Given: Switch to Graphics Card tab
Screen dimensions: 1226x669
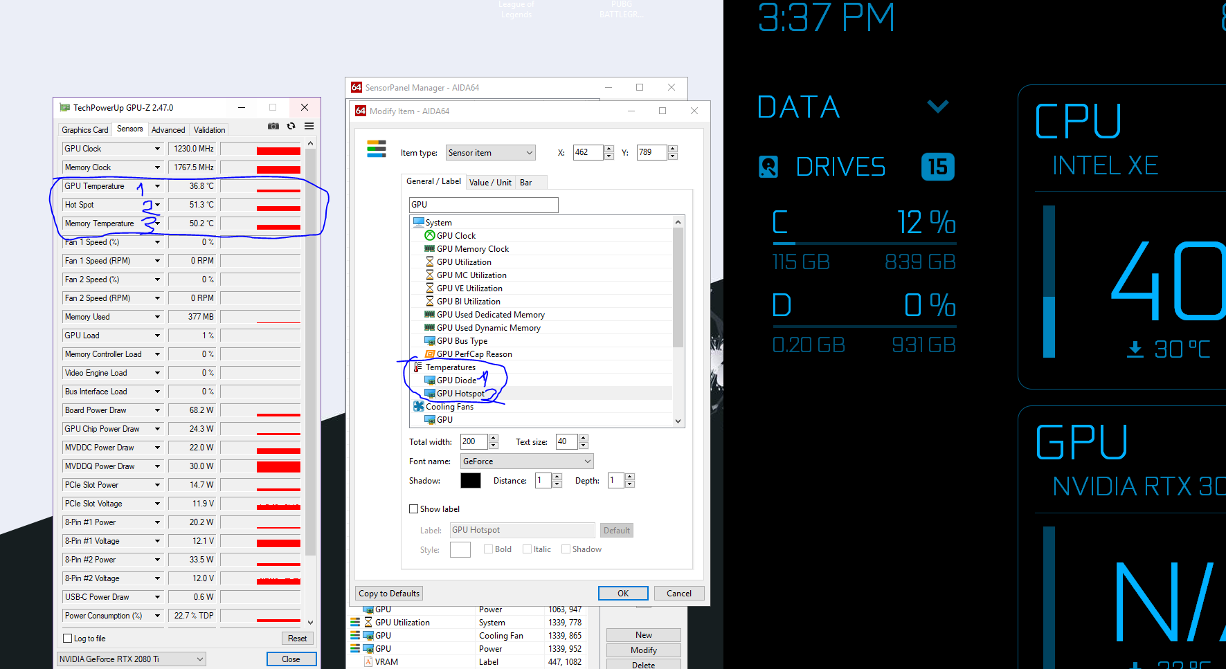Looking at the screenshot, I should click(x=85, y=130).
